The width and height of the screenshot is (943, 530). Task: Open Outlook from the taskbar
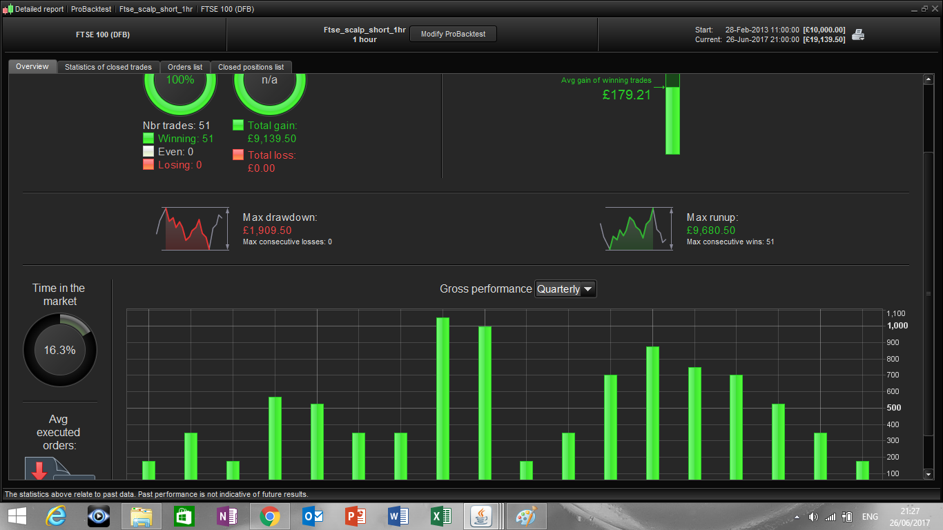(x=313, y=516)
